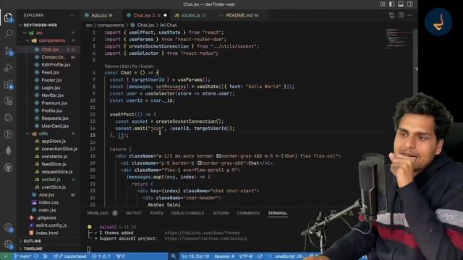Open the Source Control view
This screenshot has height=260, width=463.
coord(8,51)
